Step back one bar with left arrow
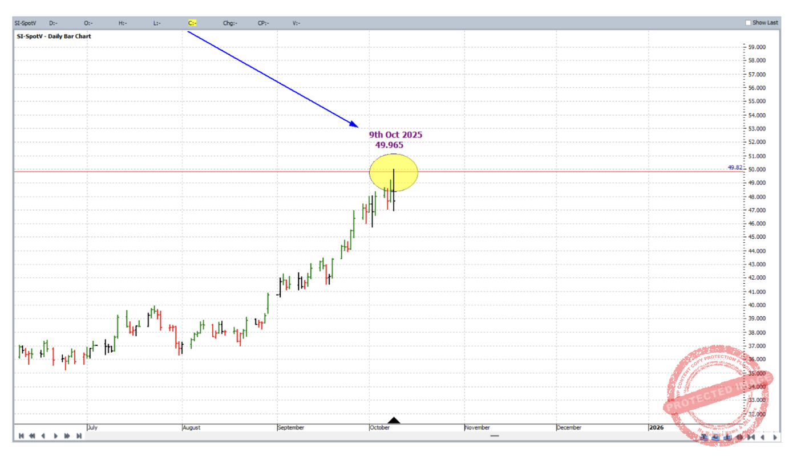Image resolution: width=793 pixels, height=457 pixels. pyautogui.click(x=43, y=436)
